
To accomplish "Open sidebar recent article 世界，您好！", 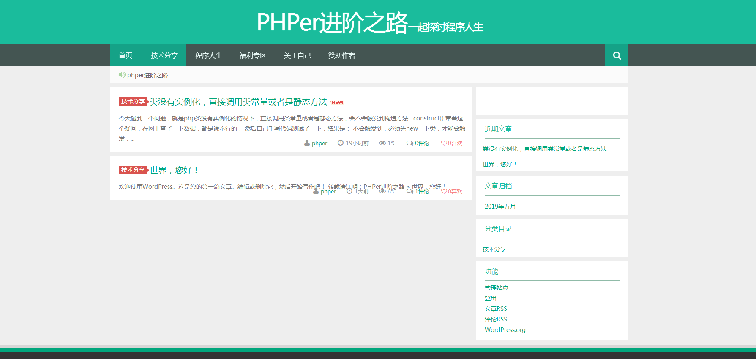I will [x=500, y=164].
